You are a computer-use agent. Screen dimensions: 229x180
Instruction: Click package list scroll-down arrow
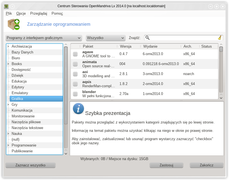click(x=221, y=98)
